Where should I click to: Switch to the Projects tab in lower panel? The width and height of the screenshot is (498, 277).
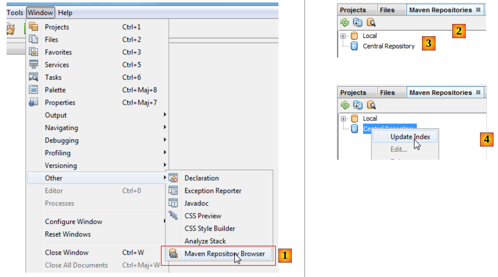coord(353,93)
